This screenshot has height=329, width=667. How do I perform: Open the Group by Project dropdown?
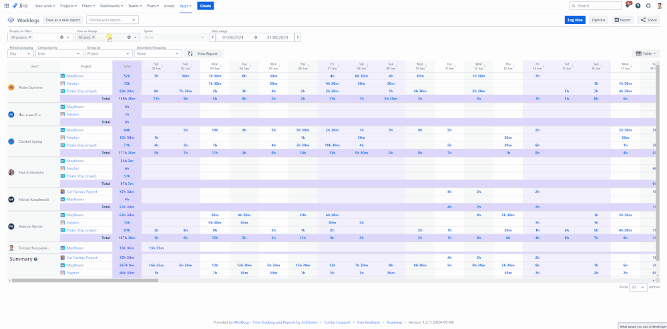(109, 54)
